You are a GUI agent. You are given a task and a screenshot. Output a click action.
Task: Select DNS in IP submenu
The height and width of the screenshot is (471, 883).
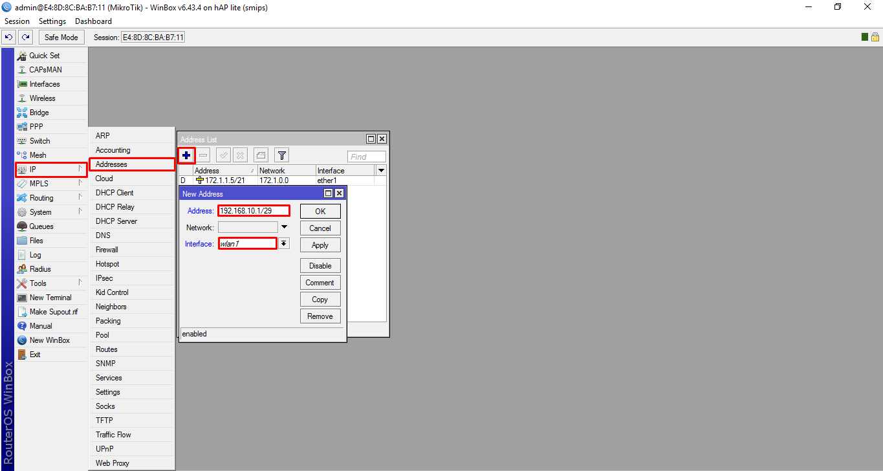(x=132, y=235)
